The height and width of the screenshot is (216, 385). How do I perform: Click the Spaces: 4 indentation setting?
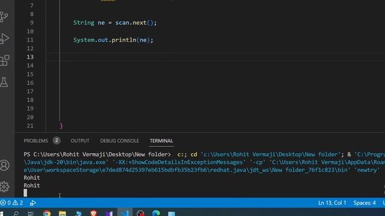(x=365, y=203)
